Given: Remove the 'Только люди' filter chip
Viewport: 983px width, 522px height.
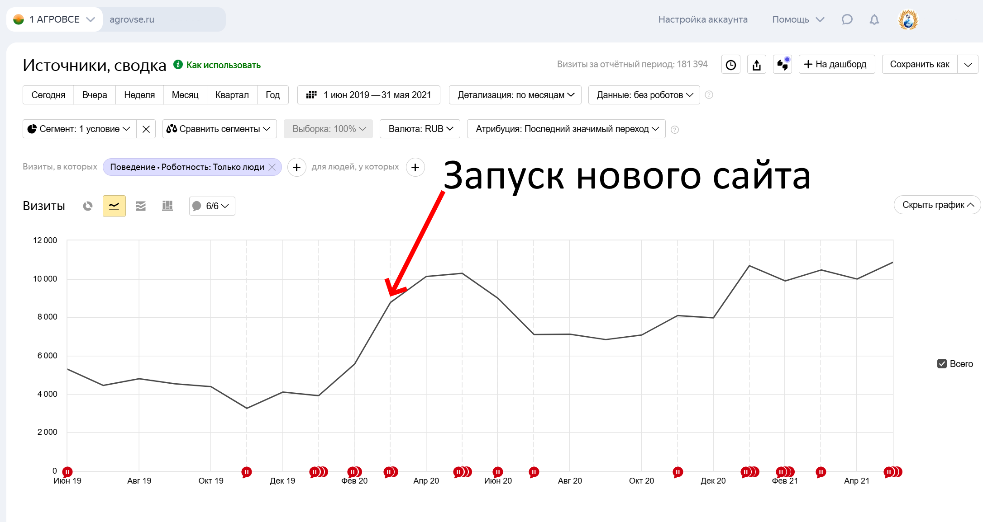Looking at the screenshot, I should 272,167.
